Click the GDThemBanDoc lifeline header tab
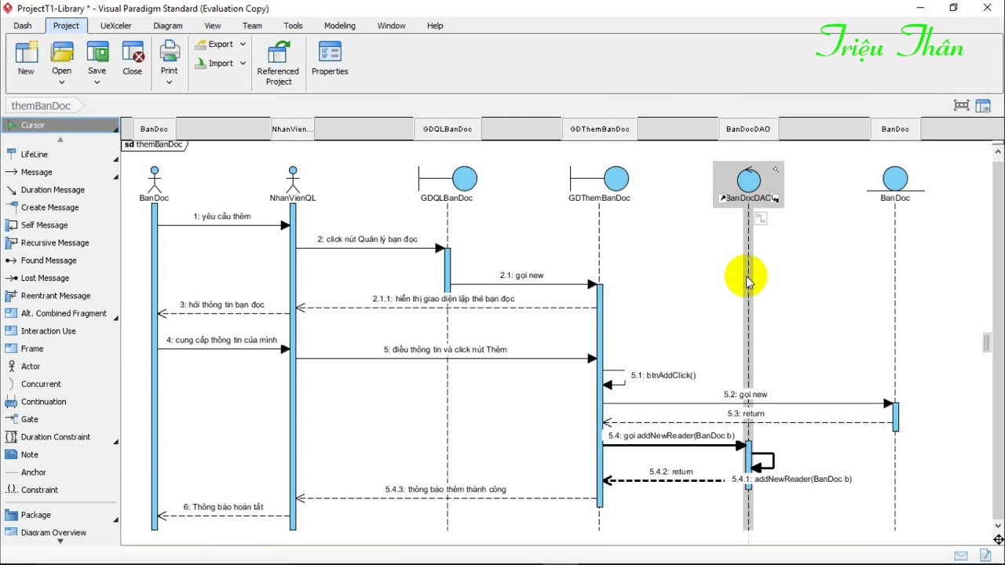1005x565 pixels. (600, 129)
